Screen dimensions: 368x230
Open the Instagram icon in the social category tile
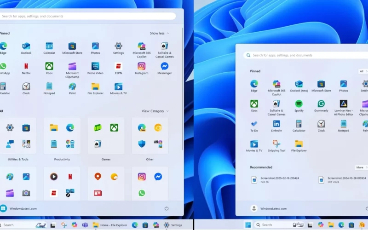[x=142, y=177]
